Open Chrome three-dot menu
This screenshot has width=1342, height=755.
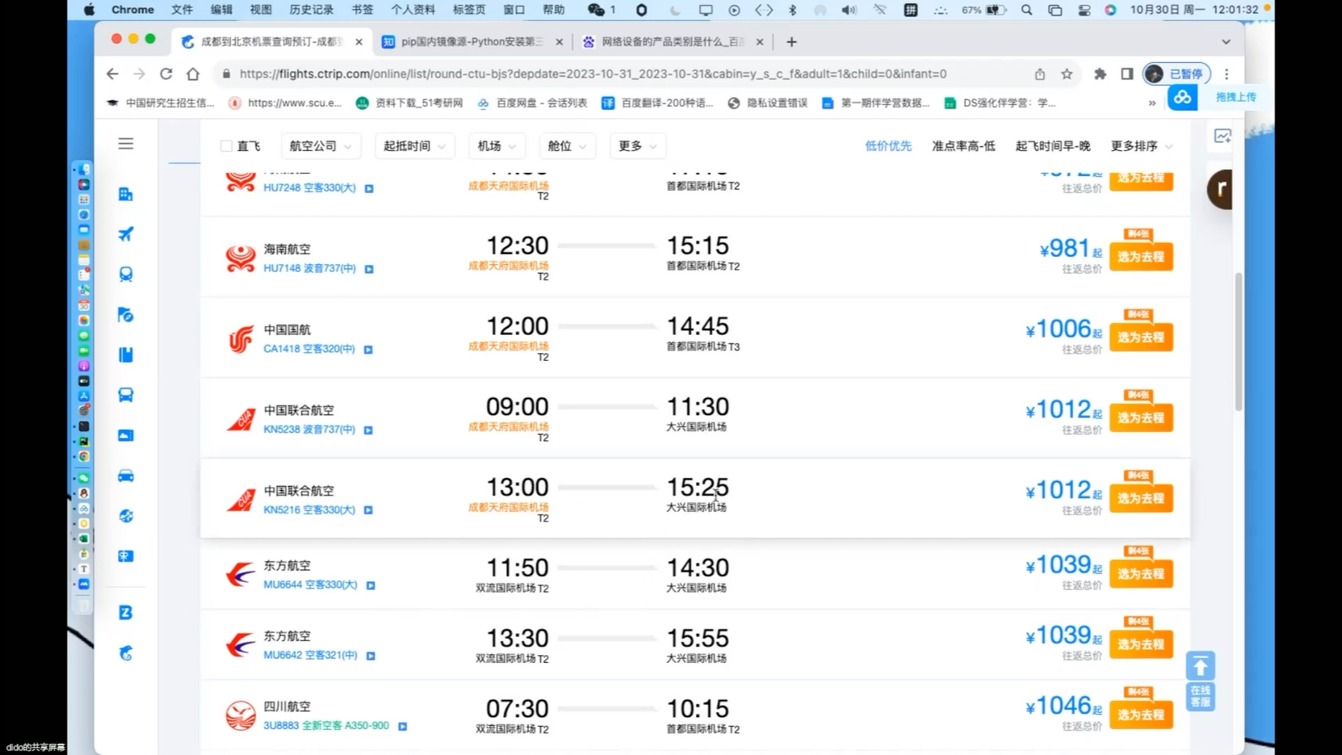[1226, 74]
